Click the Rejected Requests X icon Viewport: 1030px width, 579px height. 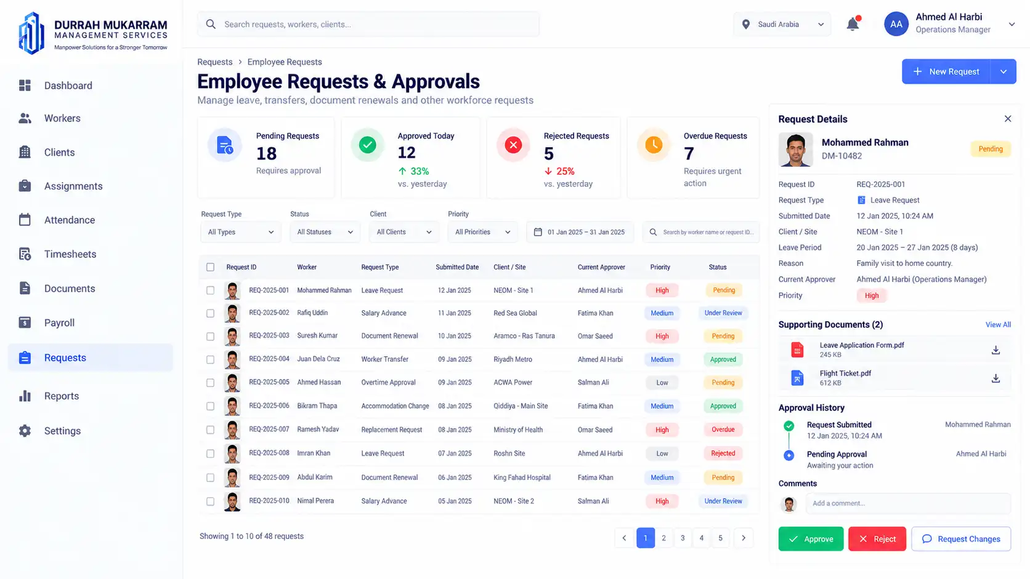click(513, 145)
